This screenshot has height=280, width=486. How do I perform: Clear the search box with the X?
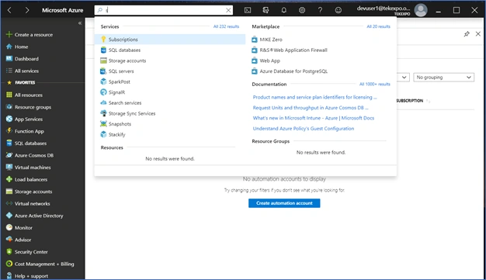coord(228,10)
